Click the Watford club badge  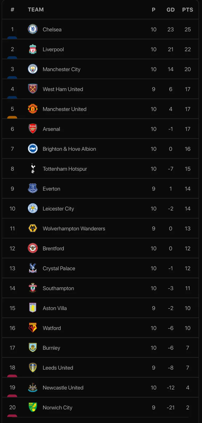(x=33, y=328)
